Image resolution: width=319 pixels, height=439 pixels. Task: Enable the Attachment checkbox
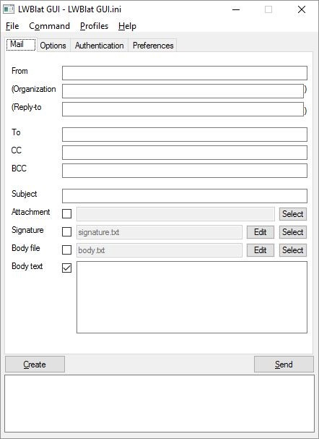[x=66, y=214]
